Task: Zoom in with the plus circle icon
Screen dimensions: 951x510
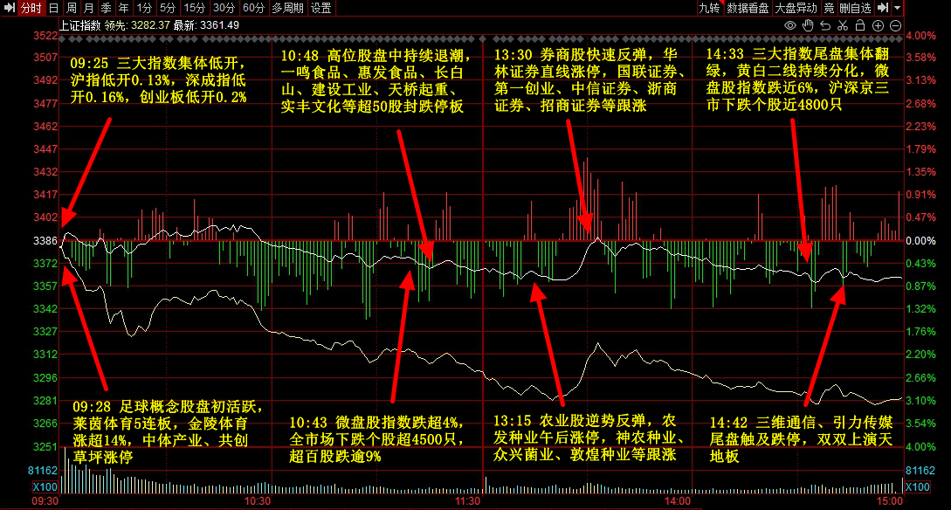Action: 879,25
